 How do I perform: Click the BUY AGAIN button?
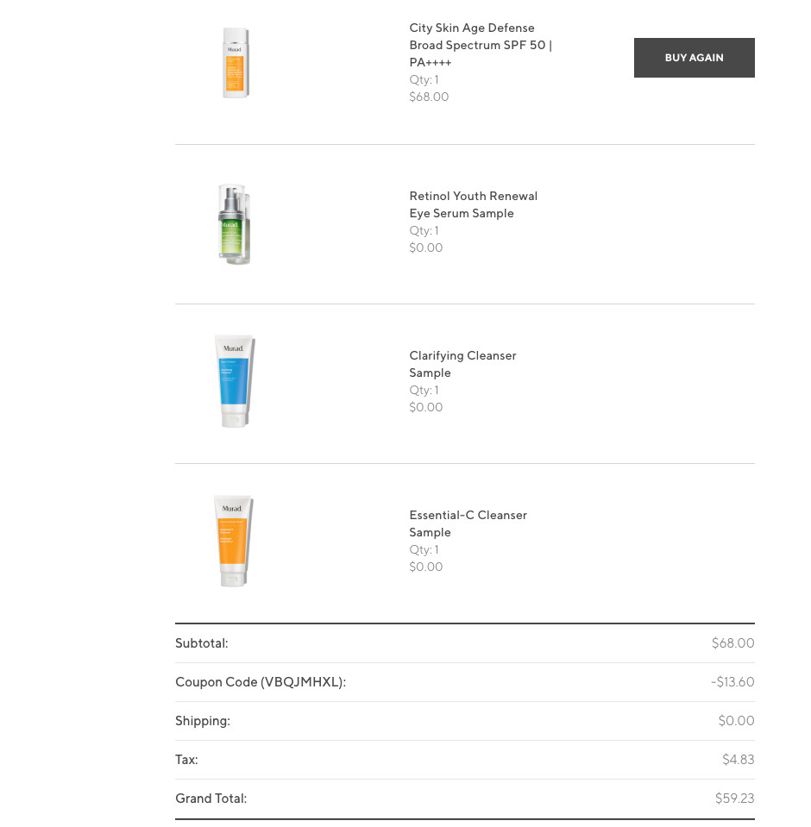[x=694, y=58]
